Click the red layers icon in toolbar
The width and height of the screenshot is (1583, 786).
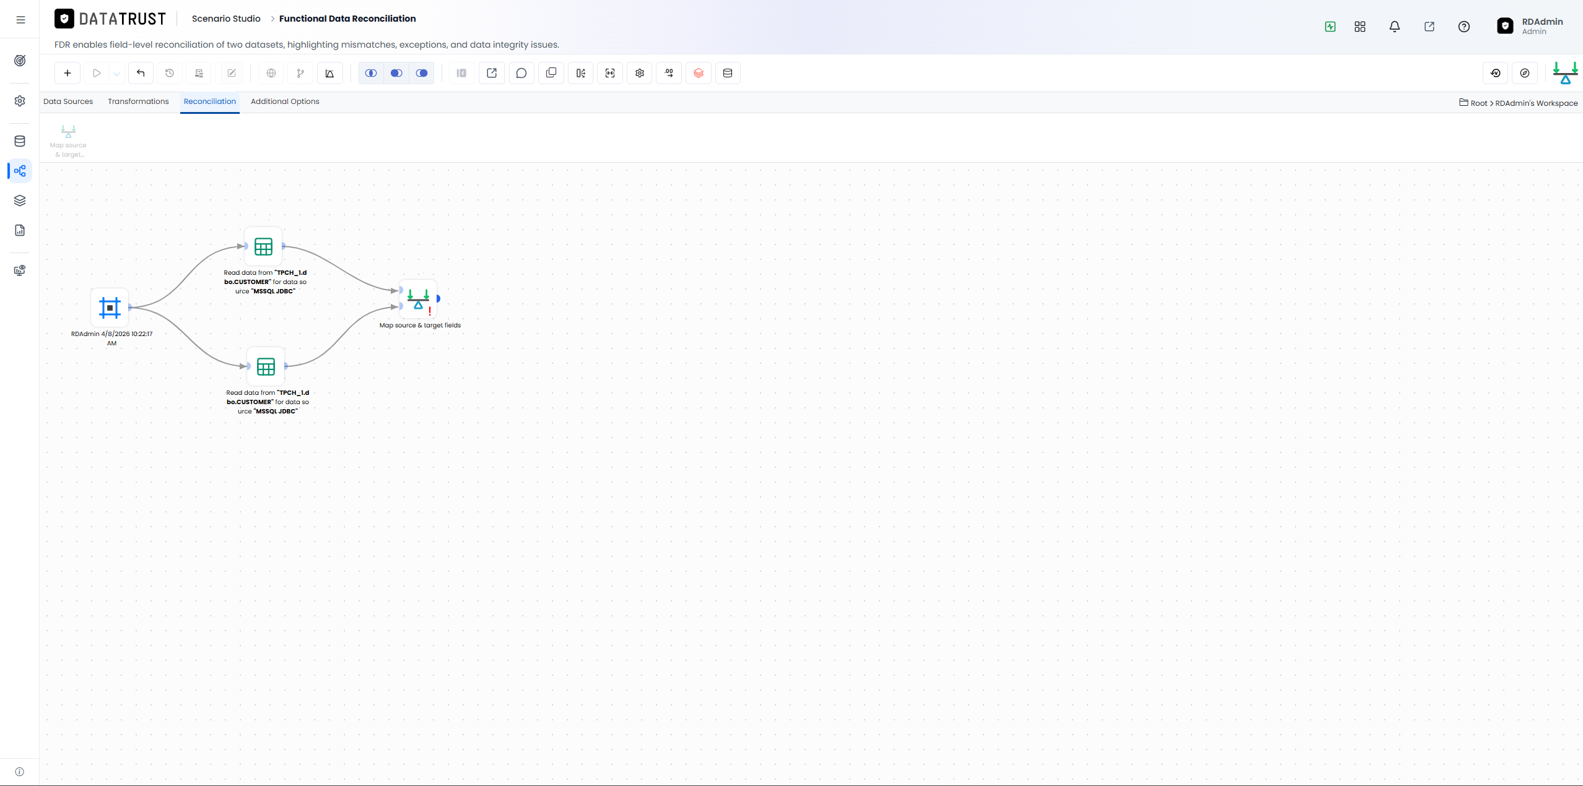(699, 73)
